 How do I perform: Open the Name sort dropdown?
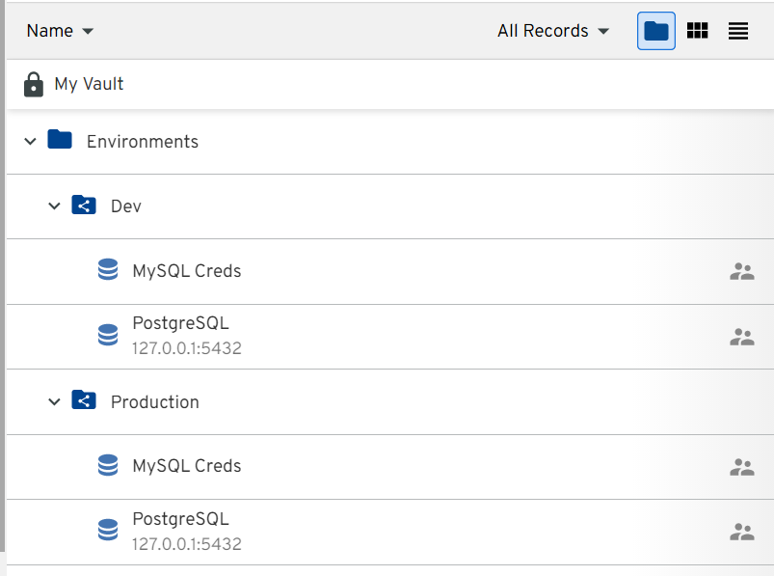tap(60, 31)
